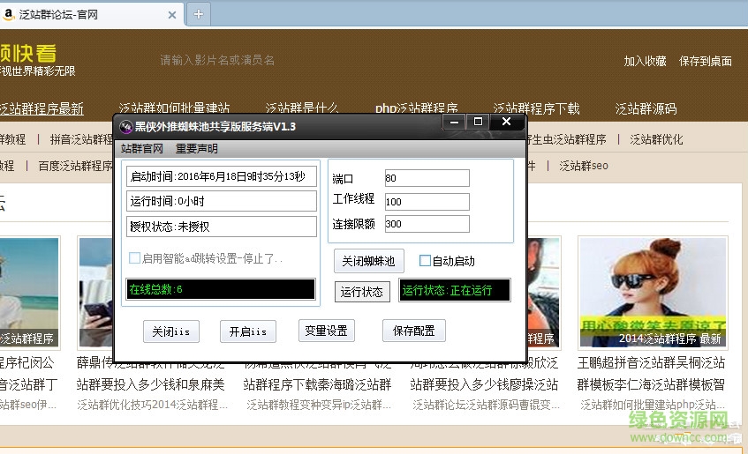
Task: Maximize the spider pool server window
Action: tap(478, 122)
